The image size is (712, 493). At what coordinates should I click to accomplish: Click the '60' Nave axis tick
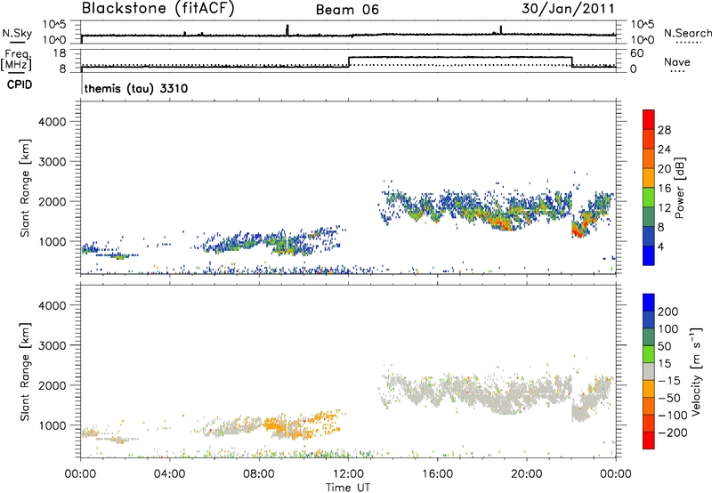(x=637, y=53)
